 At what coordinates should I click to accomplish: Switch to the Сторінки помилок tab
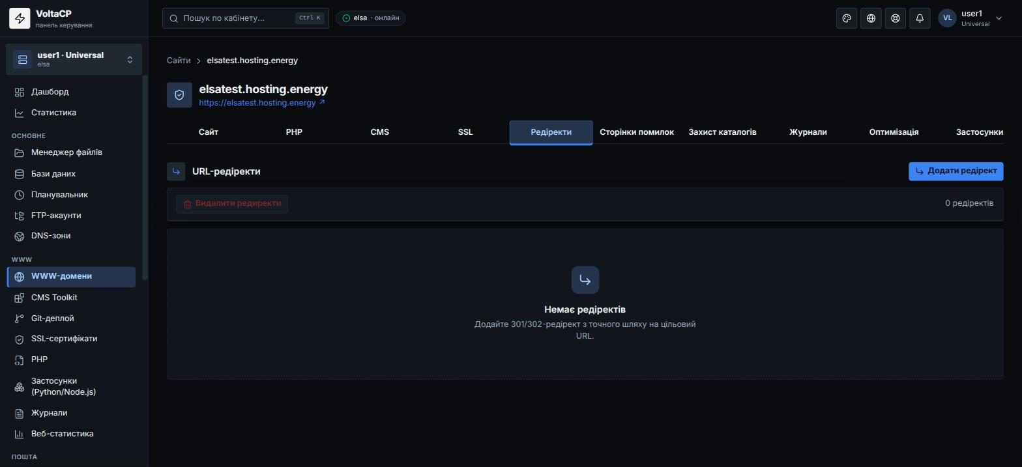pos(637,132)
